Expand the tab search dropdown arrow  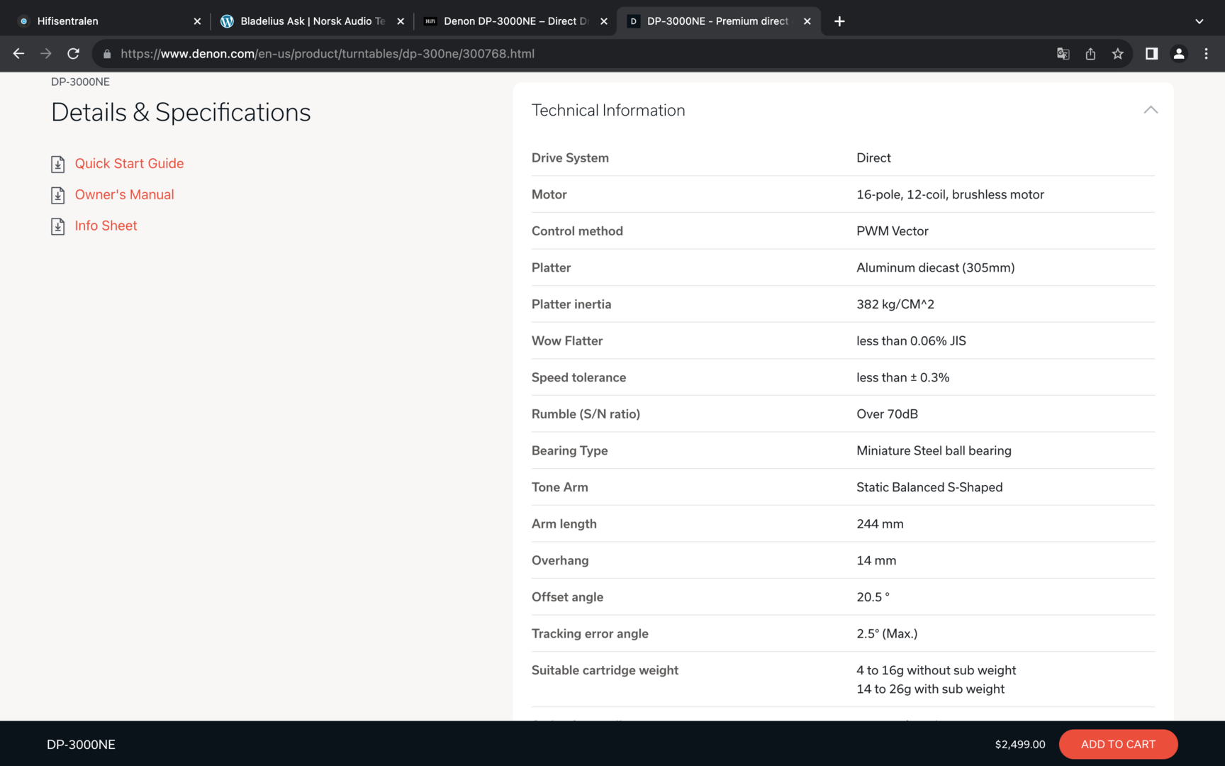pyautogui.click(x=1199, y=21)
